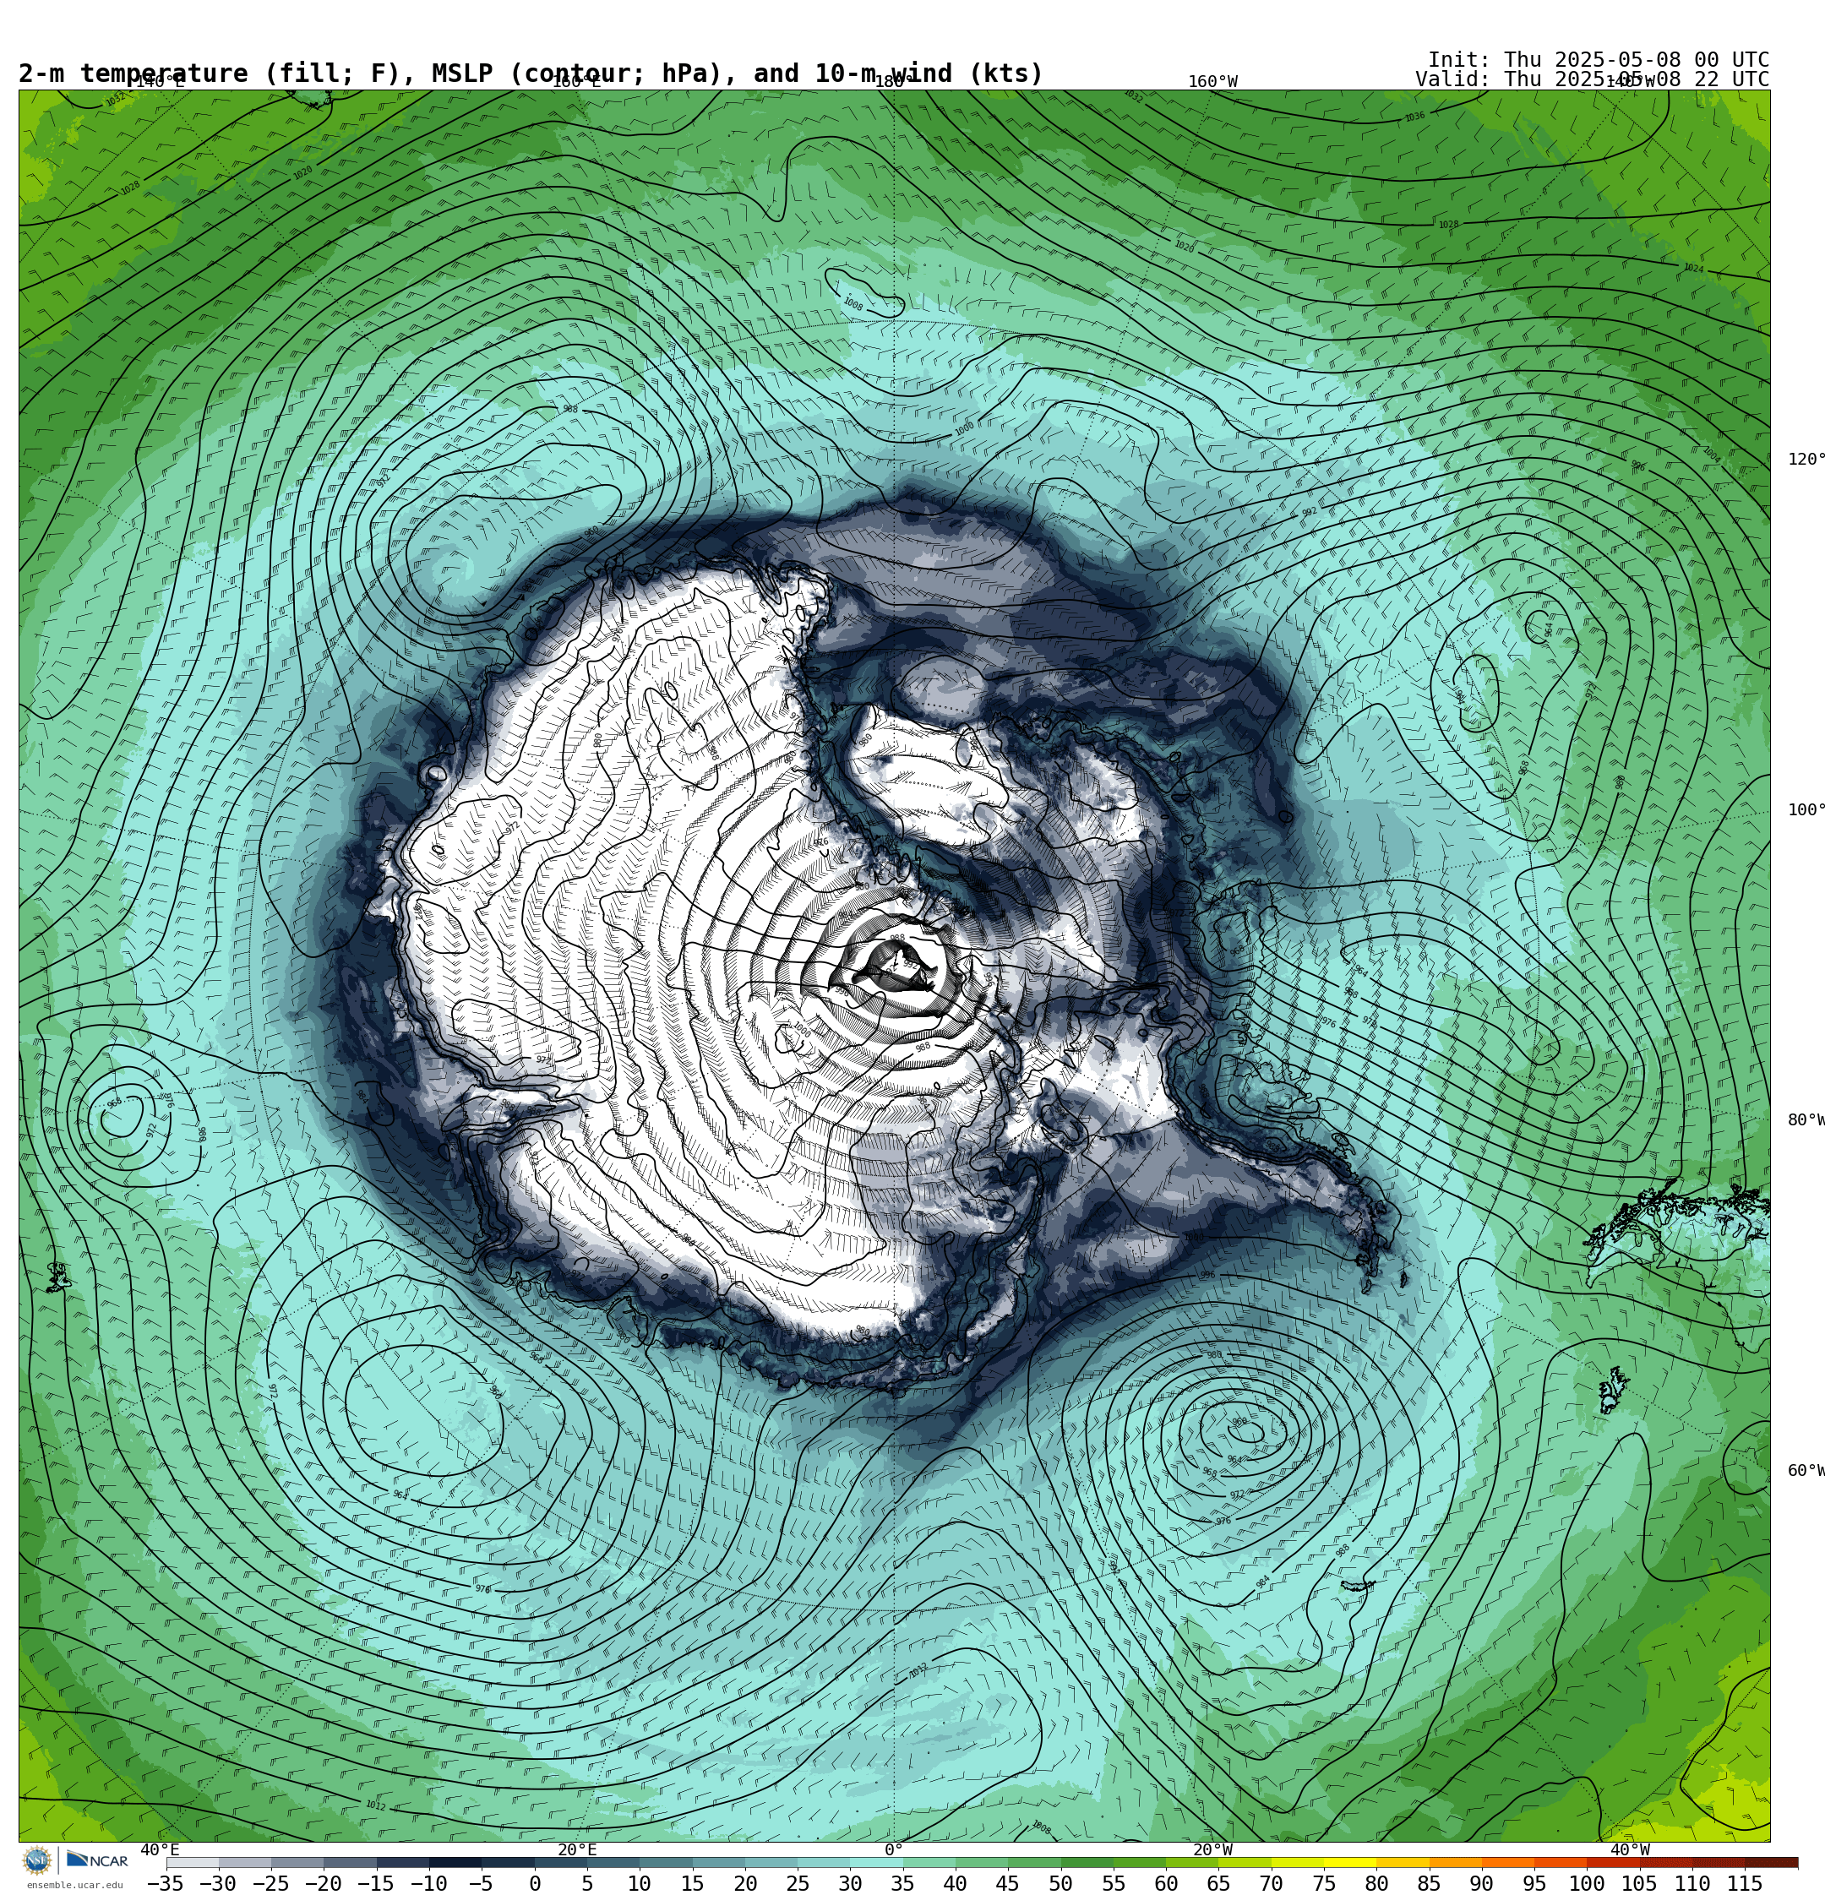Image resolution: width=1825 pixels, height=1895 pixels.
Task: Click the -20 colorbar tick label
Action: [x=323, y=1883]
